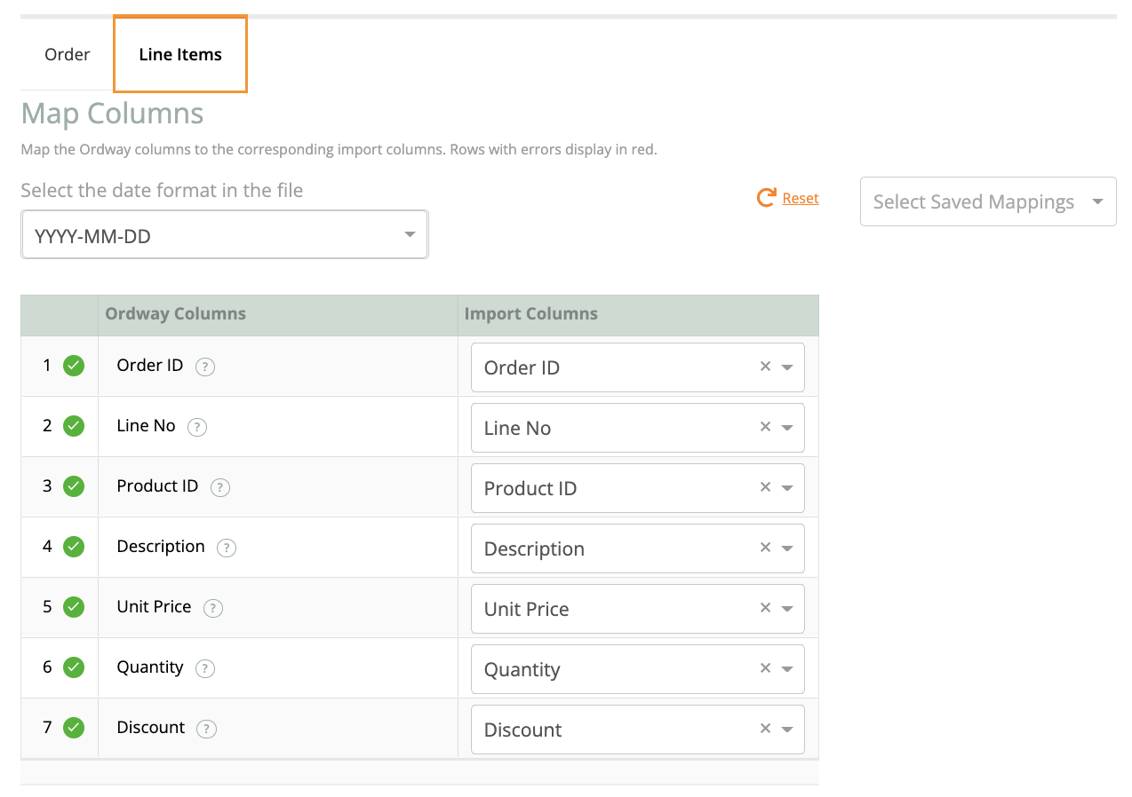Clear the Unit Price import column mapping

tap(765, 608)
